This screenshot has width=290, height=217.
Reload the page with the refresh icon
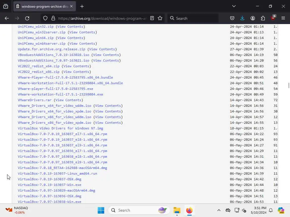click(x=27, y=18)
